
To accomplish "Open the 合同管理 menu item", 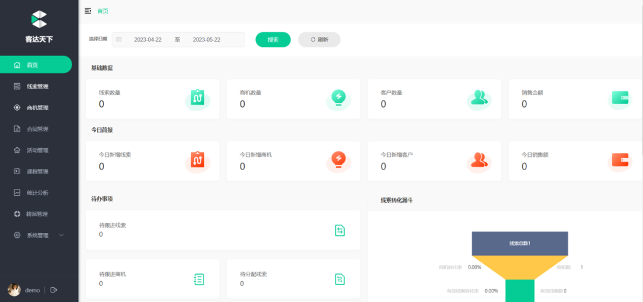I will [x=39, y=129].
